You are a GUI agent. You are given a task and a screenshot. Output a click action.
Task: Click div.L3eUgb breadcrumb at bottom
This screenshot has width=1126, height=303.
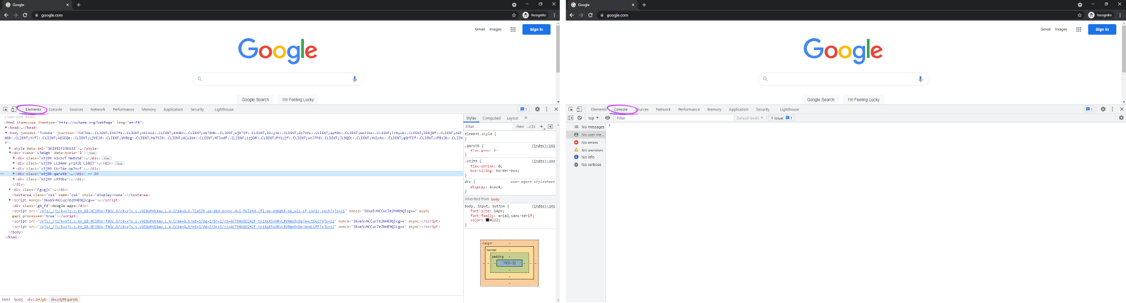click(x=36, y=299)
